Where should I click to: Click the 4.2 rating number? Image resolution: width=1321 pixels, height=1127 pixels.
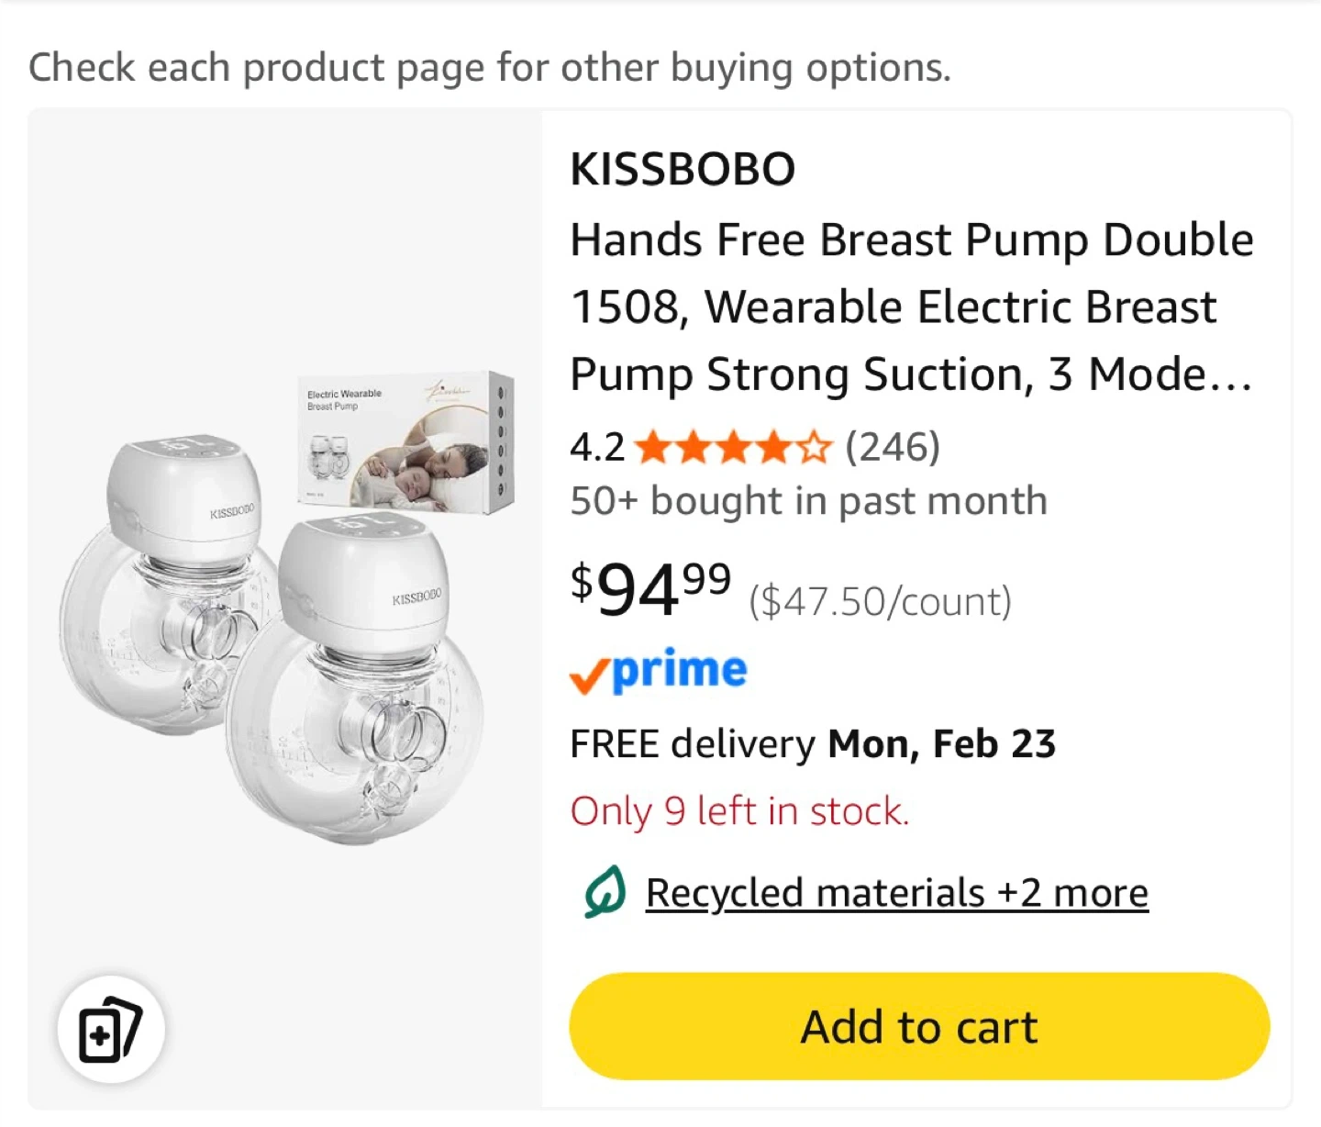(597, 448)
